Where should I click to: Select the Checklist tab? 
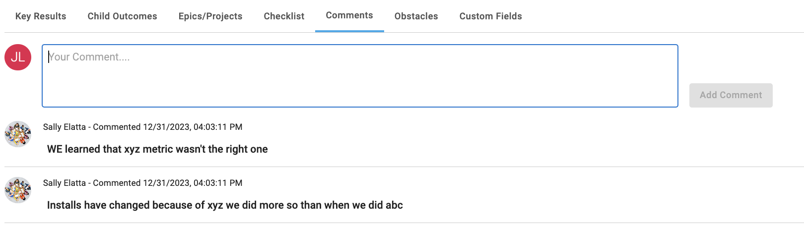click(284, 16)
